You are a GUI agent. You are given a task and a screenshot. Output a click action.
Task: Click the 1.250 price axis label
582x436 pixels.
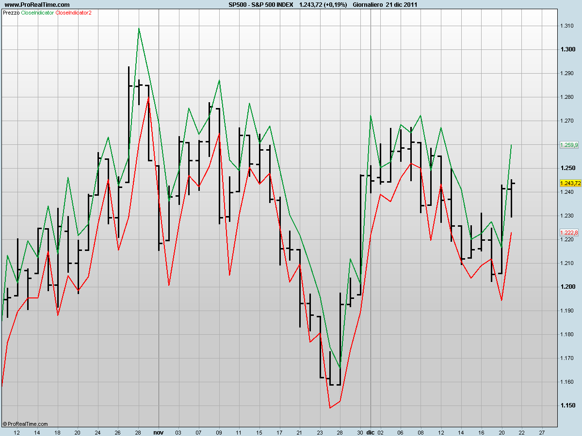coord(567,168)
